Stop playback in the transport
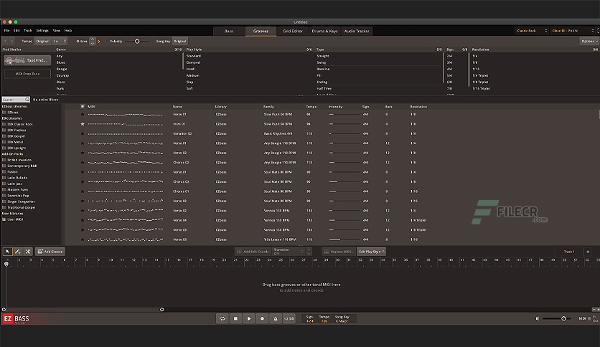600x347 pixels. pyautogui.click(x=235, y=318)
